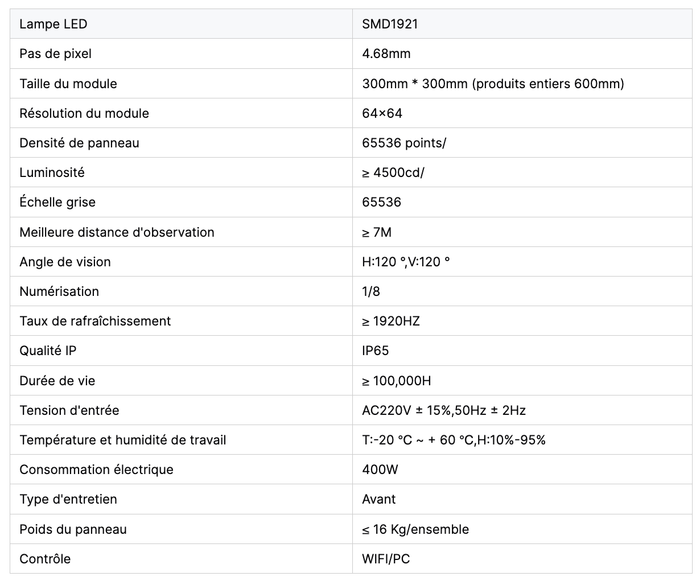Click the 'Taille du module' label

click(x=68, y=84)
